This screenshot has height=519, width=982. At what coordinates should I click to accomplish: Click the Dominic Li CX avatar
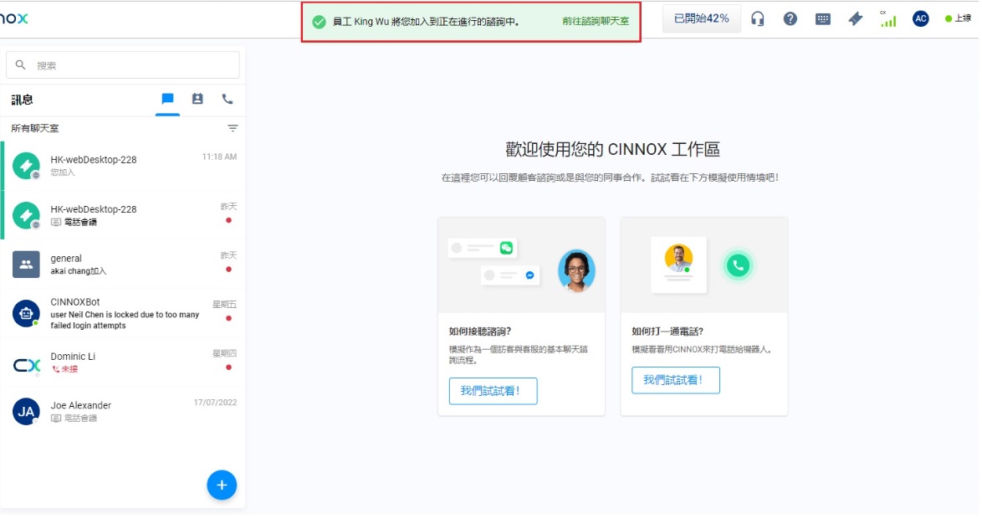(26, 366)
